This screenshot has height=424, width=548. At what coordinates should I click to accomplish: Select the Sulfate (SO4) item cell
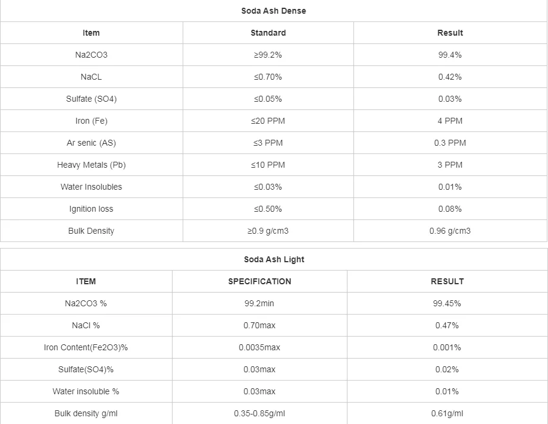[91, 99]
